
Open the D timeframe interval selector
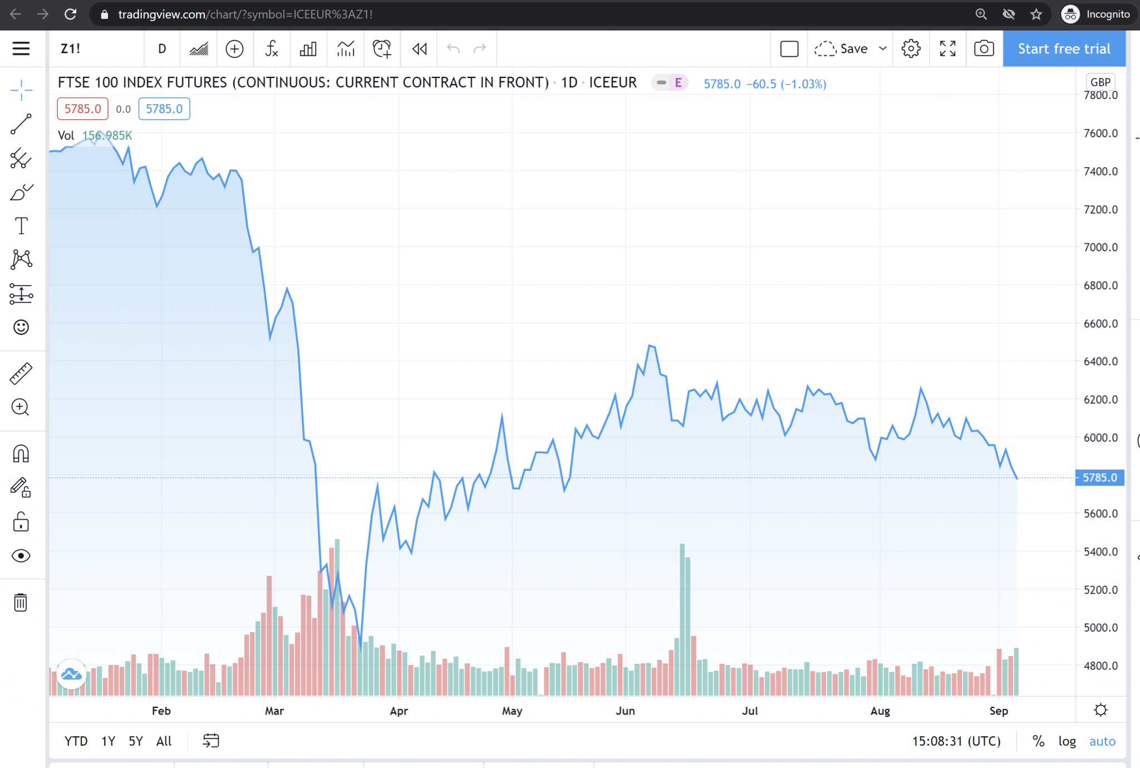[162, 48]
